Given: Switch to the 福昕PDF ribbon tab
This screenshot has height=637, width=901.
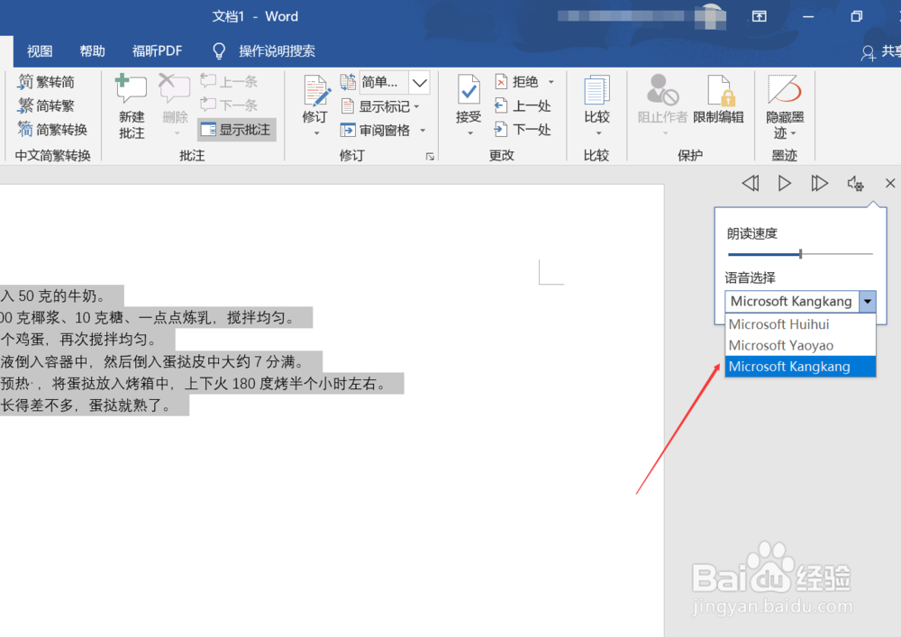Looking at the screenshot, I should (x=157, y=51).
